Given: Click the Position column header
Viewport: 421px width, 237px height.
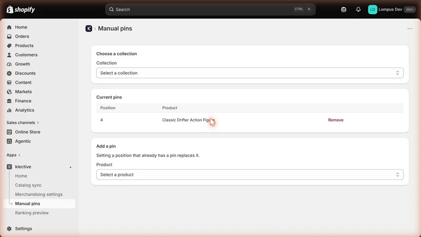Looking at the screenshot, I should click(x=108, y=108).
